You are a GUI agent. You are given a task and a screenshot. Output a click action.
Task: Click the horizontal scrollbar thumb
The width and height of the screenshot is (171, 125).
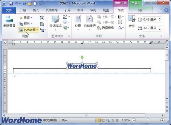(87, 115)
